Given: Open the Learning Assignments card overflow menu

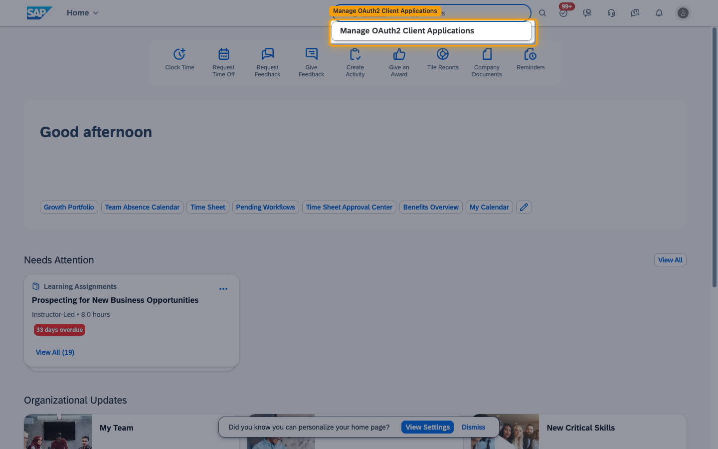Looking at the screenshot, I should tap(223, 289).
